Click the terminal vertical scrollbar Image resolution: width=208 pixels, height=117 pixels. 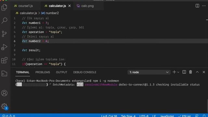(x=207, y=106)
